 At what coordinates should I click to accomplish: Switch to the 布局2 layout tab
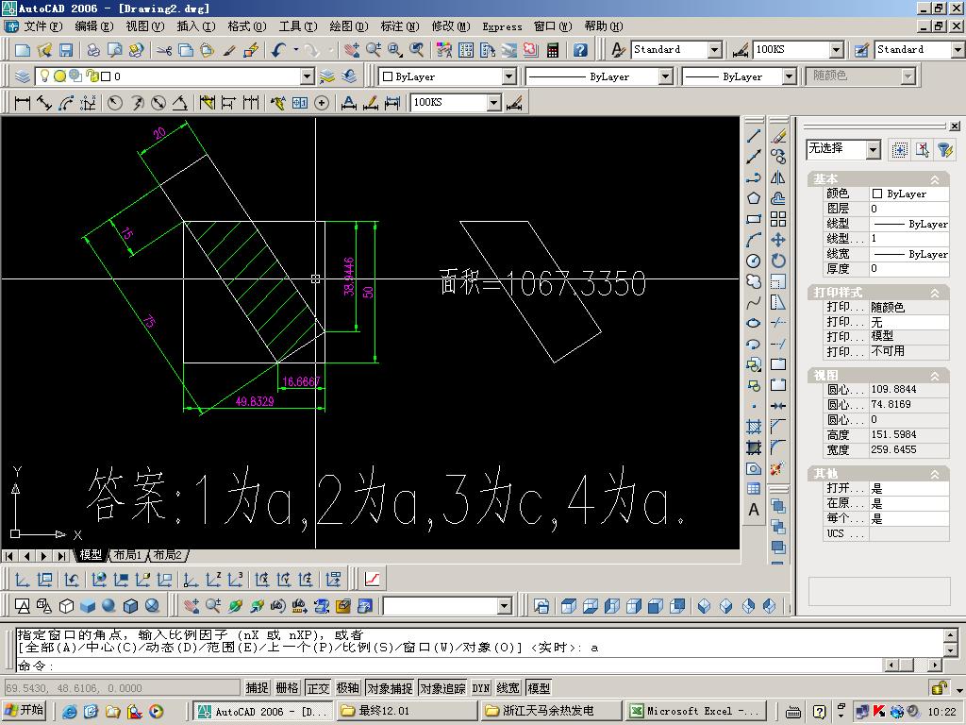[x=168, y=555]
